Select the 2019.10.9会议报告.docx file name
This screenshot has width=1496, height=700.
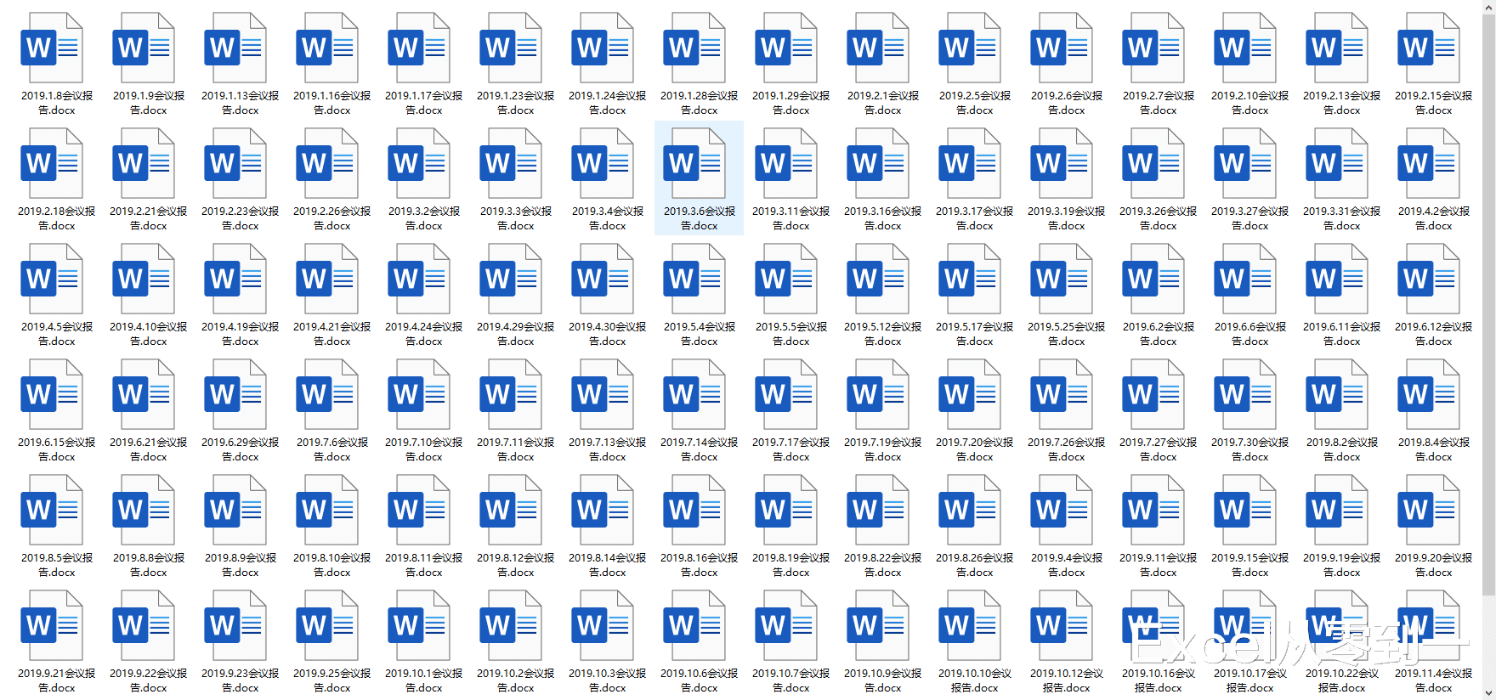pyautogui.click(x=883, y=680)
